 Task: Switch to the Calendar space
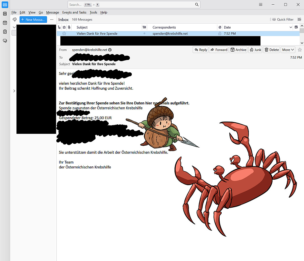pos(5,23)
